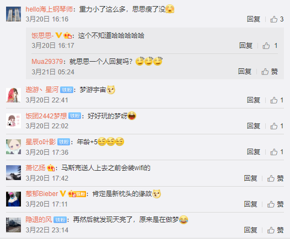Open 饭思思- username link

click(x=42, y=35)
